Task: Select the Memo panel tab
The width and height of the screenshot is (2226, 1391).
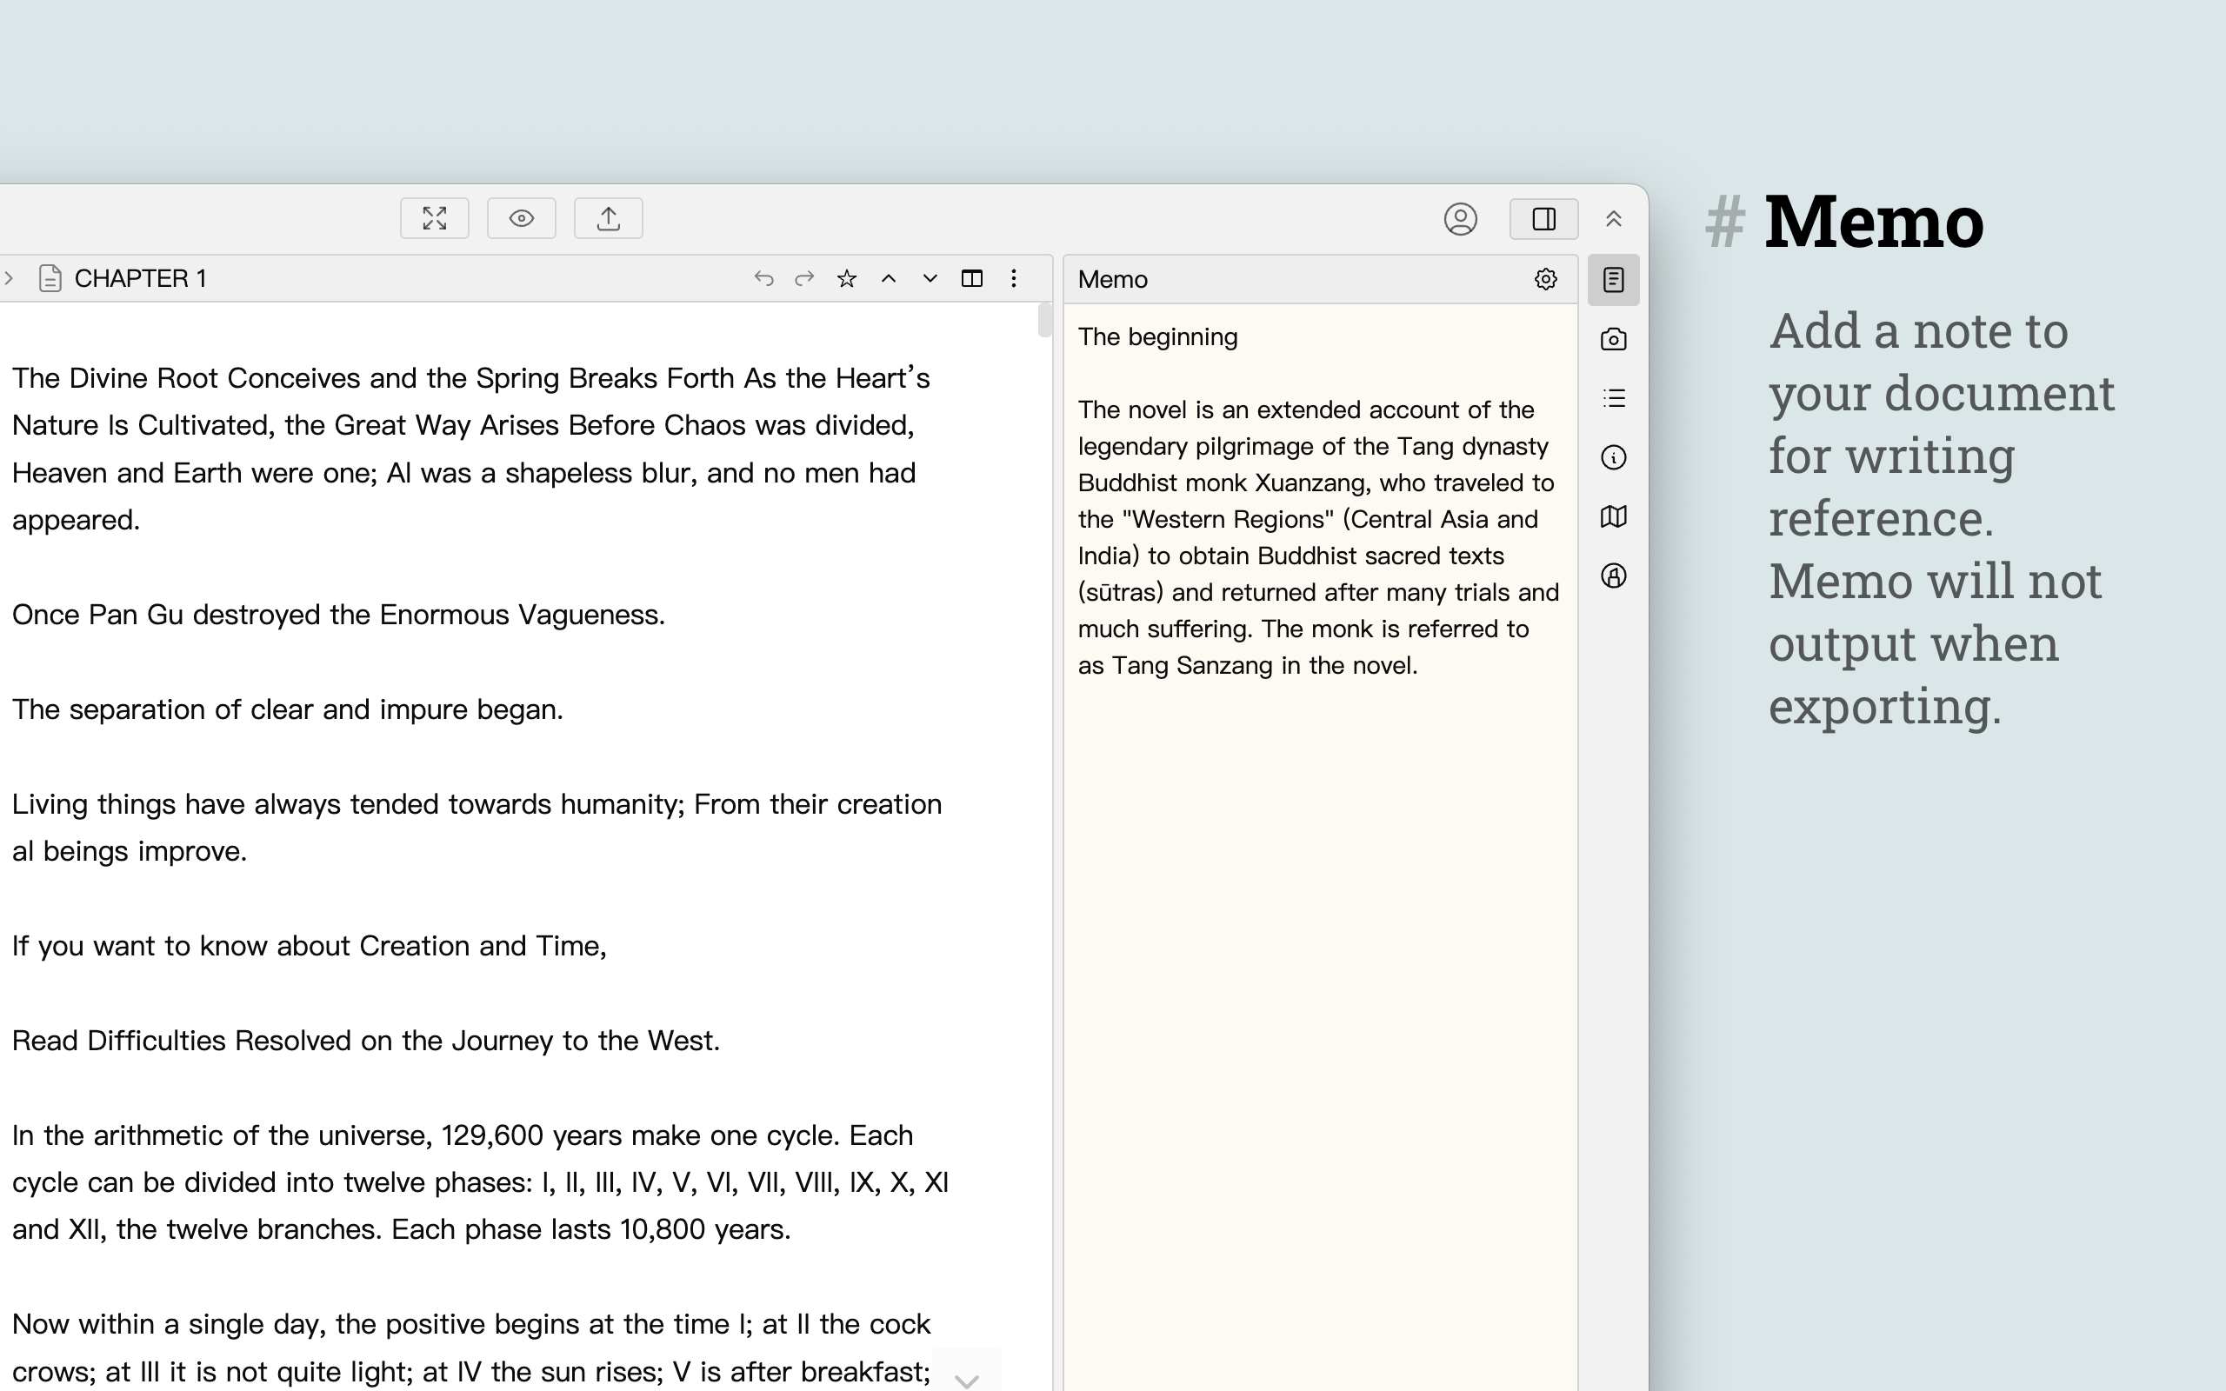Action: (1613, 280)
